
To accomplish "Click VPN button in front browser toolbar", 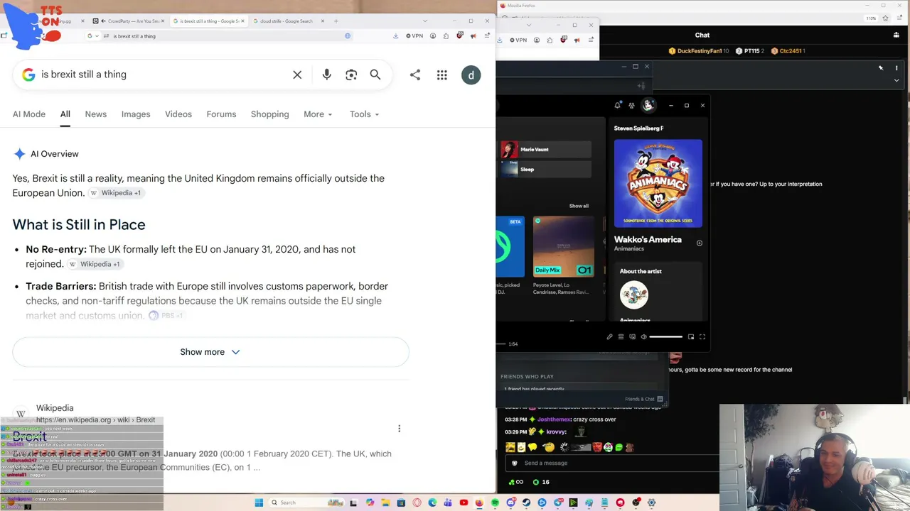I will click(414, 35).
